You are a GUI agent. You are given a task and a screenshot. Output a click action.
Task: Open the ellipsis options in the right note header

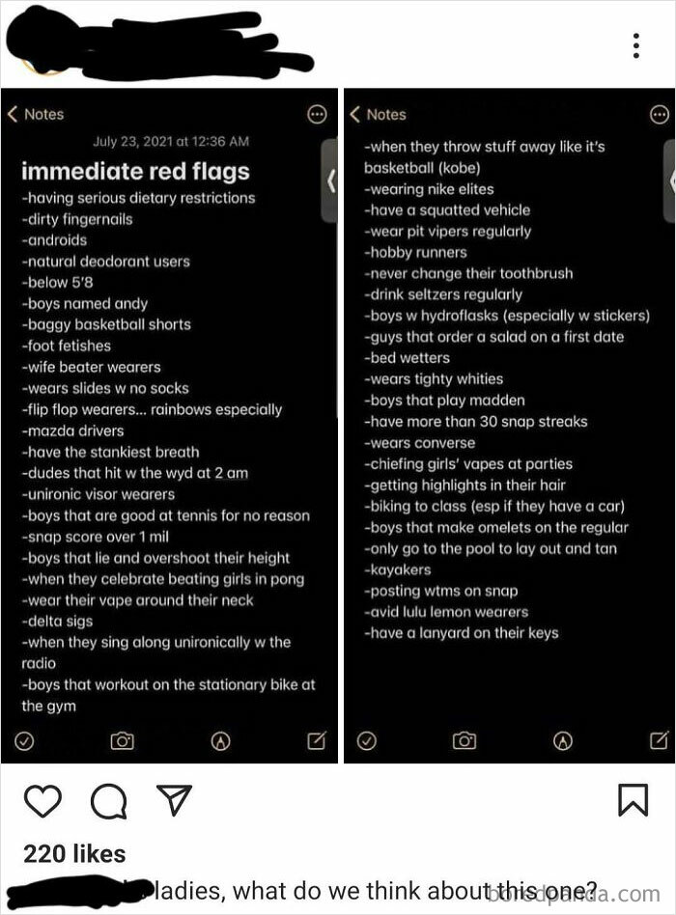pos(662,114)
